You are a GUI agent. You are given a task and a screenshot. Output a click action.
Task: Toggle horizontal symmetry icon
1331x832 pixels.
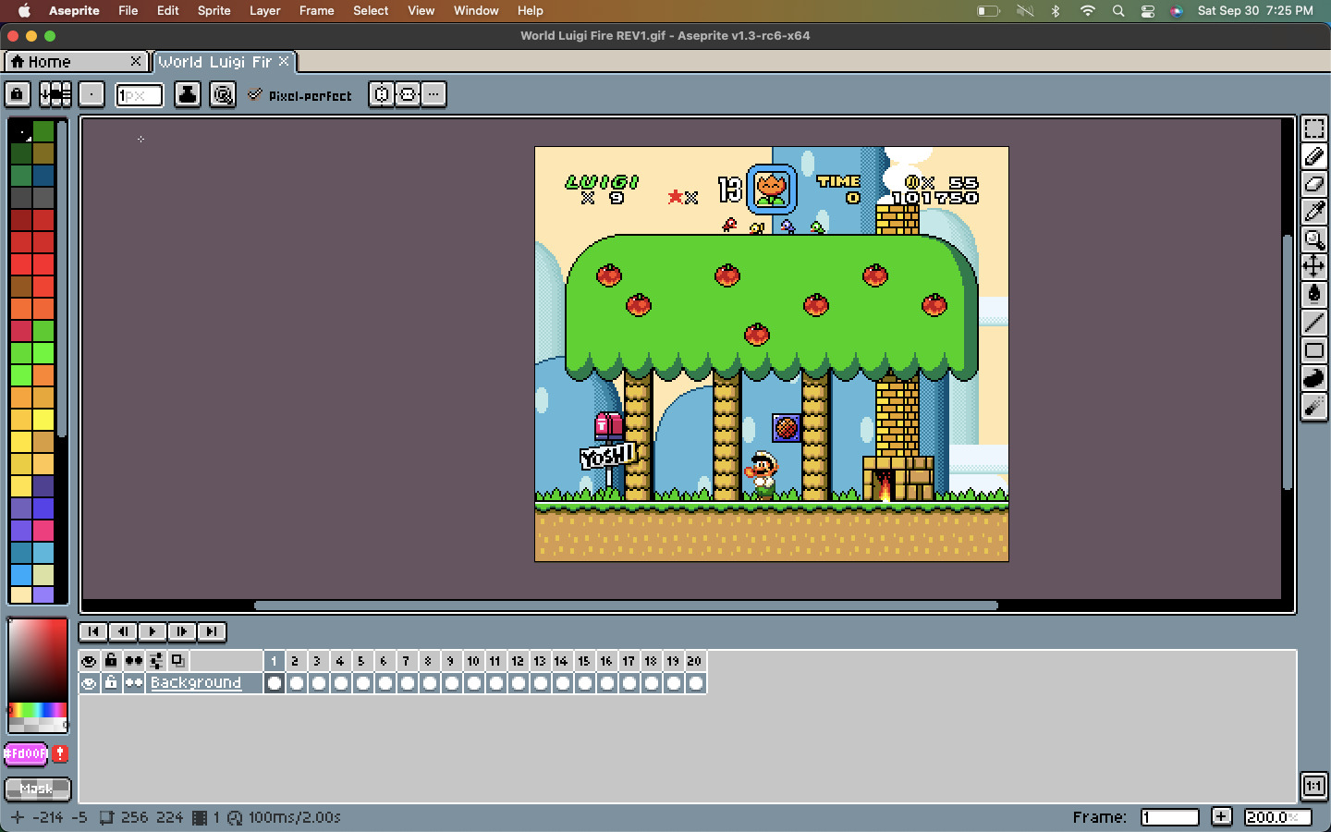click(382, 94)
